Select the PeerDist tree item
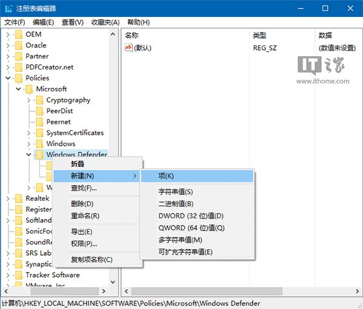This screenshot has height=309, width=363. point(60,111)
